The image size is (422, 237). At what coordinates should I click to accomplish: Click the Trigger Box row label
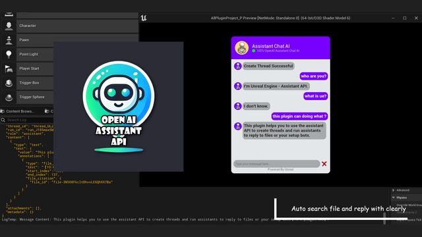coord(29,83)
